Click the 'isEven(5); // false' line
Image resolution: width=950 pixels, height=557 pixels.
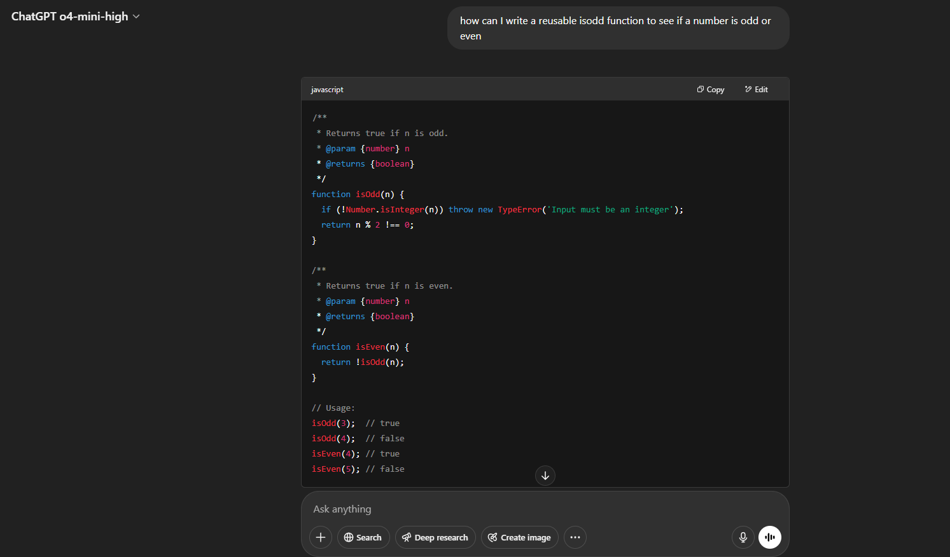[358, 469]
